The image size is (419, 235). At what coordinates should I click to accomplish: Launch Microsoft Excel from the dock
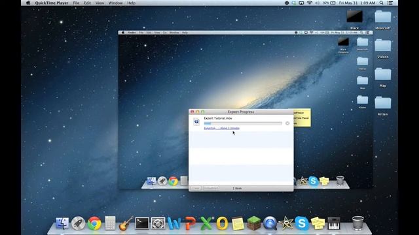(206, 223)
